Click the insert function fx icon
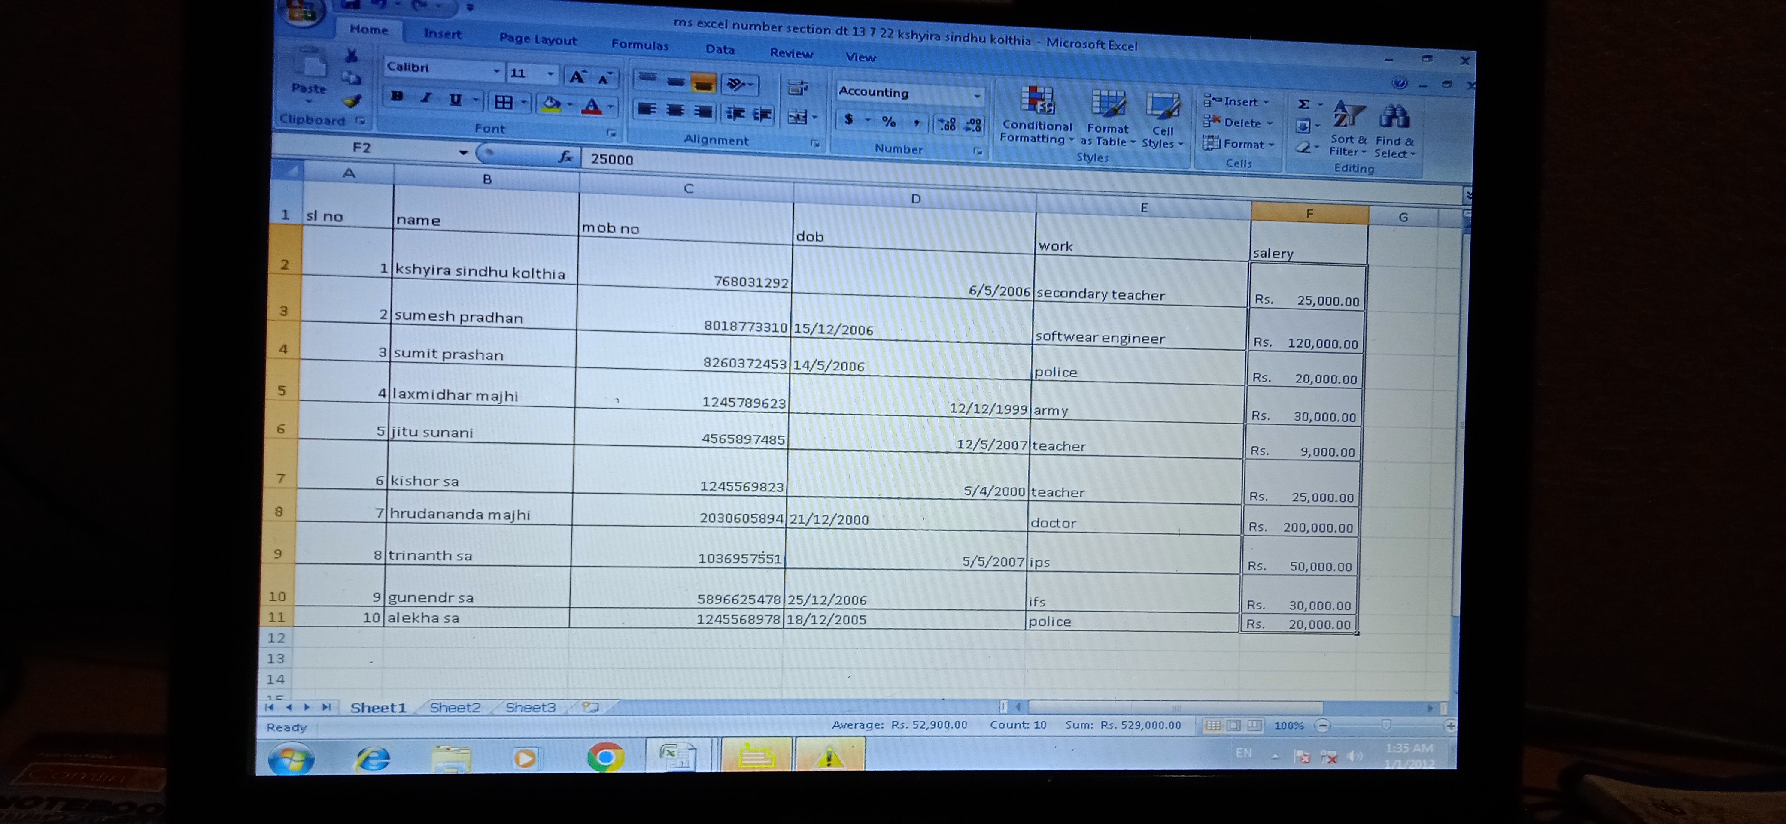The width and height of the screenshot is (1786, 824). coord(566,158)
